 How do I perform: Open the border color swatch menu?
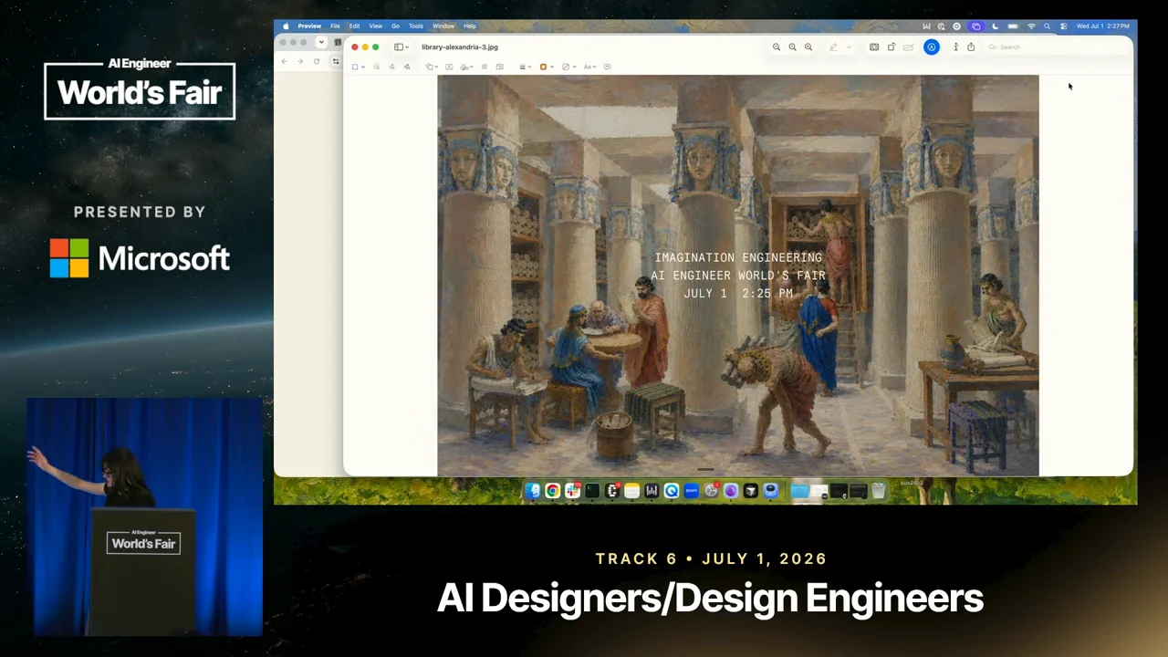point(546,67)
